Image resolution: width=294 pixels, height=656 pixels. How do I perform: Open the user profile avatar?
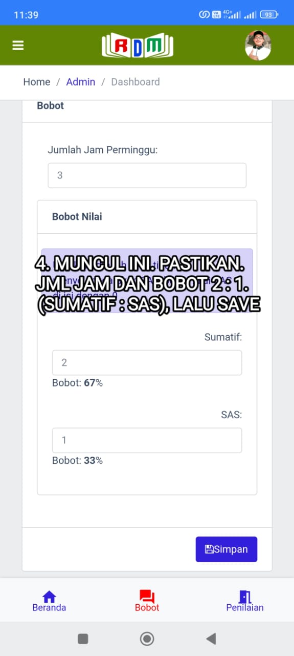tap(258, 46)
